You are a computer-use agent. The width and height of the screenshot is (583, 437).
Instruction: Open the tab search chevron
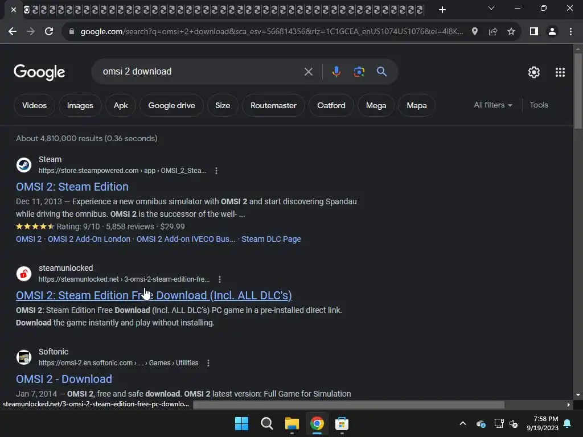(x=491, y=8)
